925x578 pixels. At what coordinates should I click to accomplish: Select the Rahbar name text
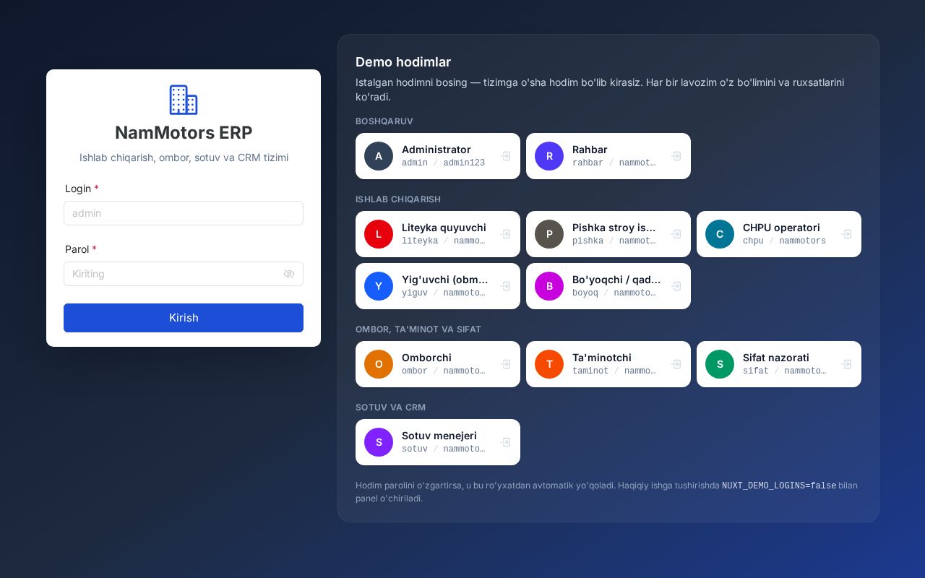point(590,150)
